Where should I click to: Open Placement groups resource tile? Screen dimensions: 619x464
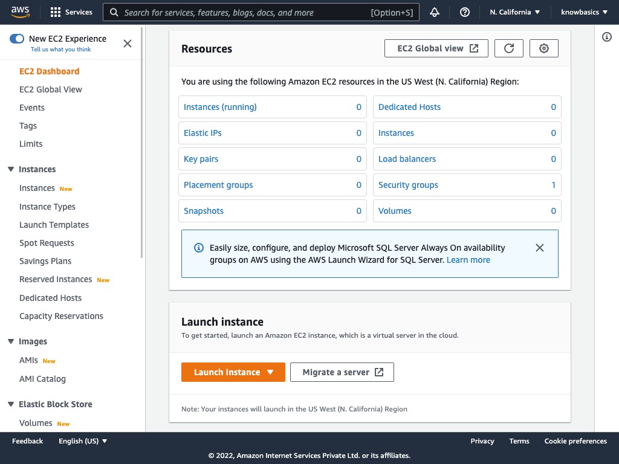coord(273,185)
